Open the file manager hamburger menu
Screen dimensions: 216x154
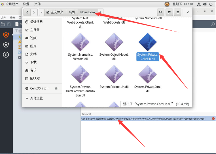[177, 12]
